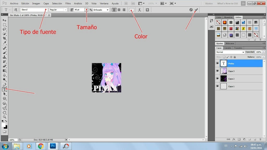Switch to the Canales tab
Viewport: 267px width, 150px height.
click(228, 48)
